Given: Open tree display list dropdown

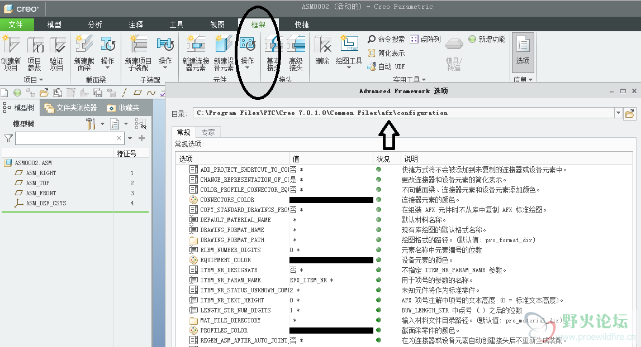Looking at the screenshot, I should click(x=126, y=124).
